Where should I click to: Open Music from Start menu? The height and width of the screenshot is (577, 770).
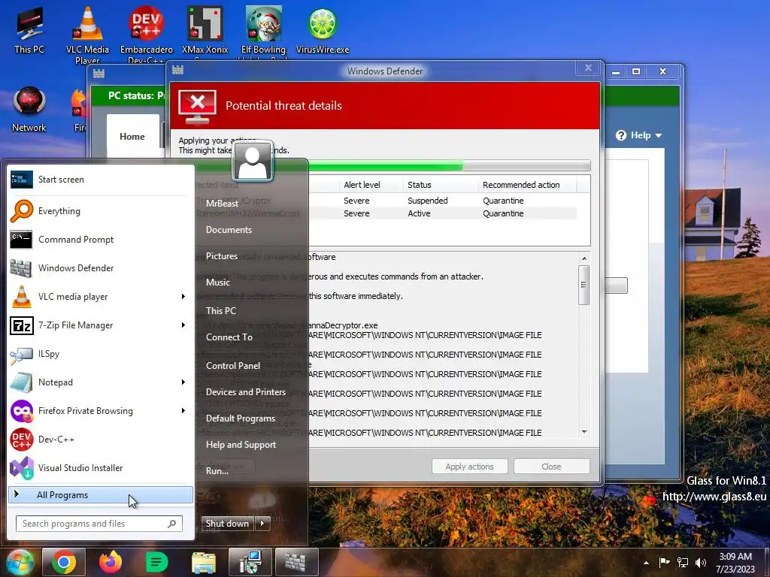pos(218,282)
